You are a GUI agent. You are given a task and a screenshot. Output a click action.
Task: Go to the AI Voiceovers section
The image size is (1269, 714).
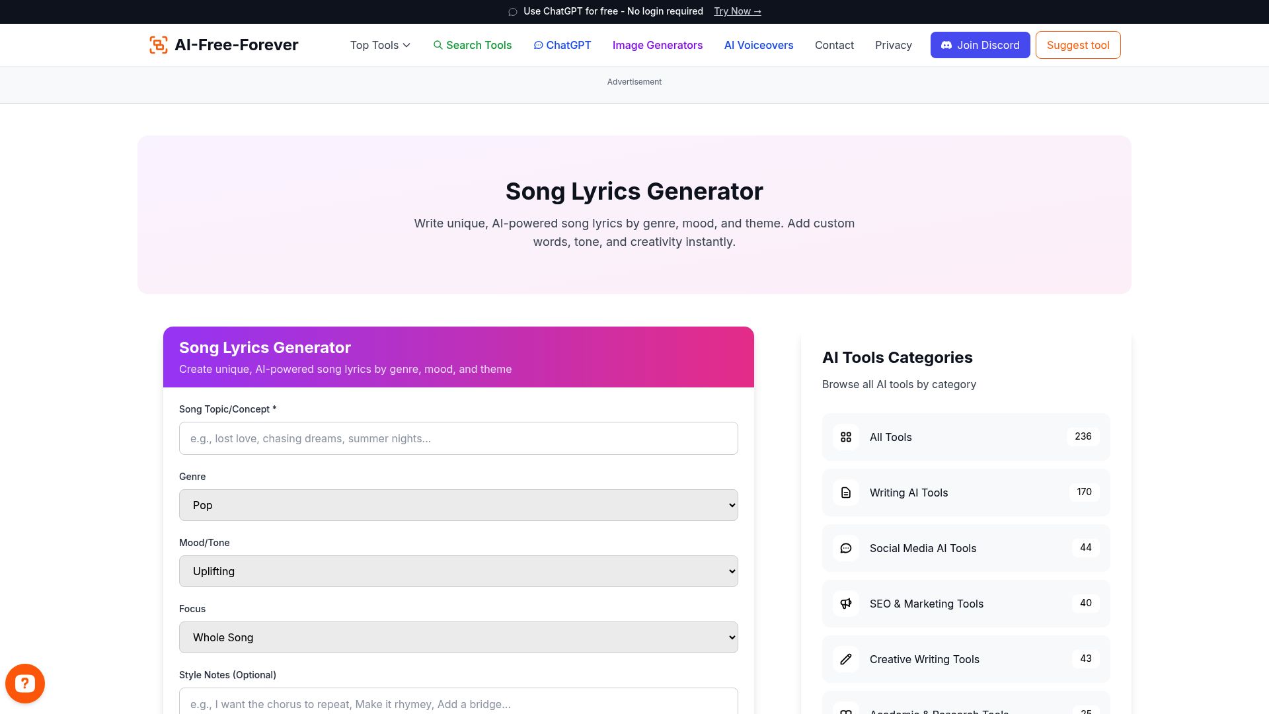coord(758,45)
